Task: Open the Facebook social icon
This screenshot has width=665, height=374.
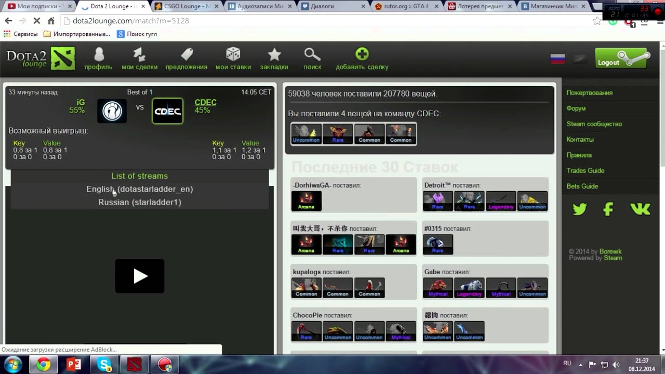Action: [x=608, y=209]
